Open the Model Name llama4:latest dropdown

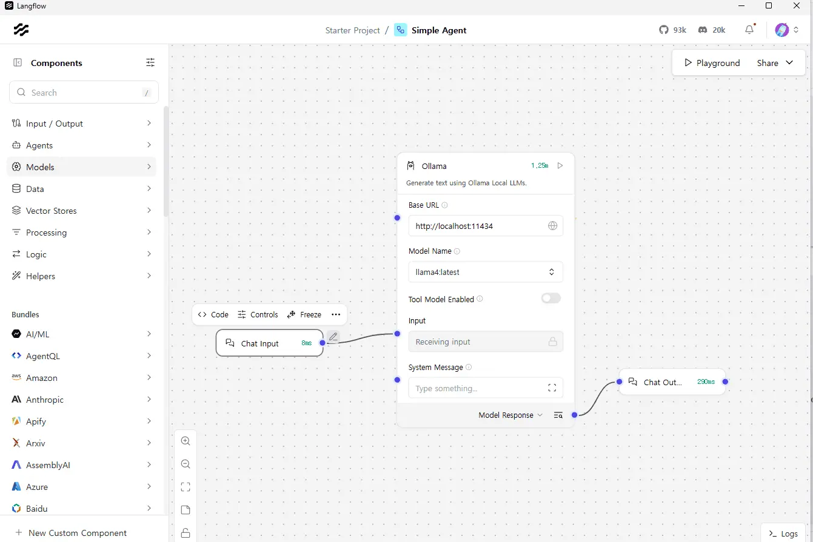pos(486,272)
